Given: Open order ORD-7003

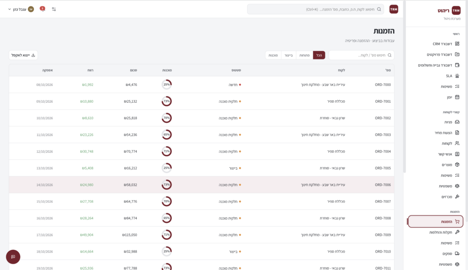Looking at the screenshot, I should (383, 135).
